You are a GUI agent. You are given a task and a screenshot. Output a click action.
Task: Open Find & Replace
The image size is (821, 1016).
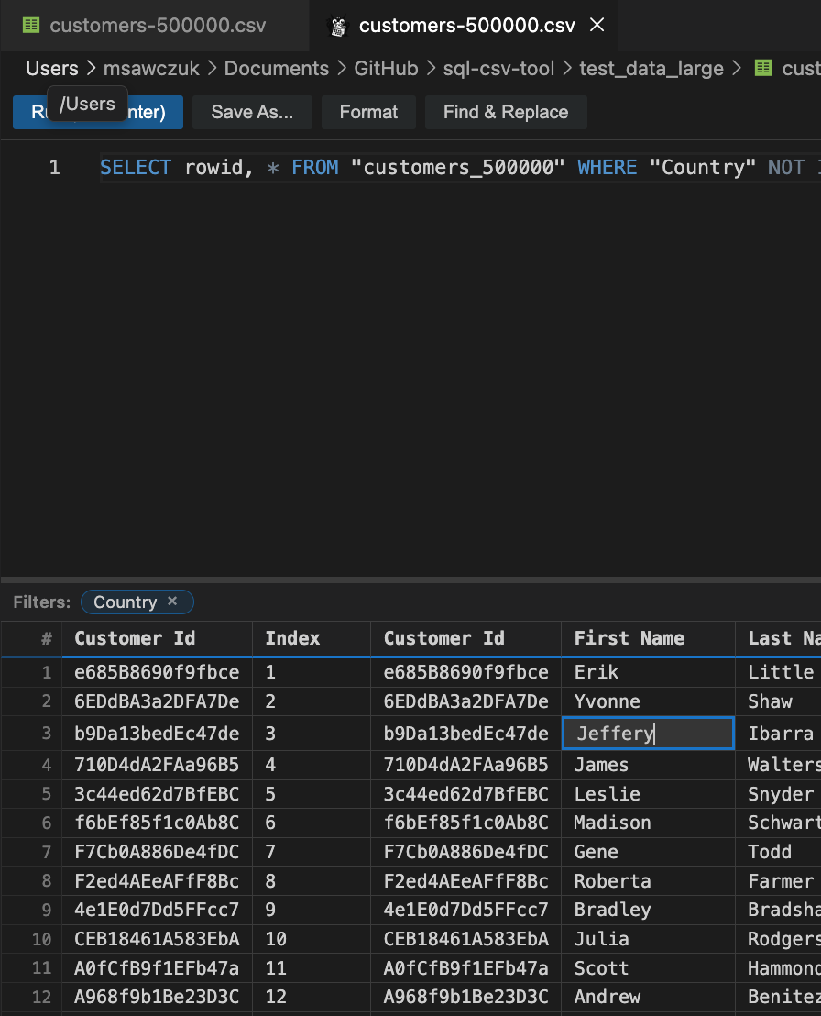coord(506,112)
